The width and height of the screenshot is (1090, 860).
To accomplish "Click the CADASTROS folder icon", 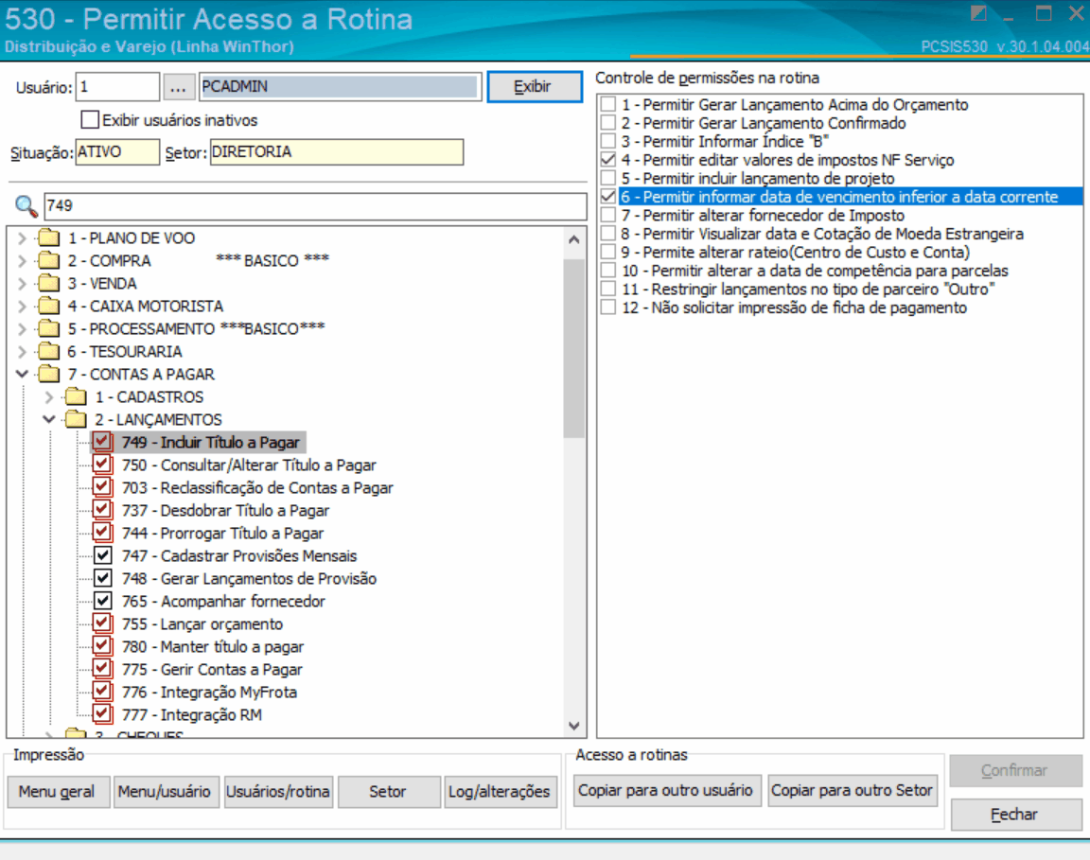I will [76, 397].
